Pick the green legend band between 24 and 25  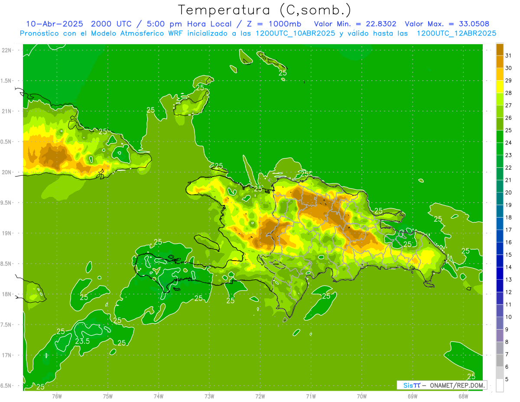coord(500,136)
